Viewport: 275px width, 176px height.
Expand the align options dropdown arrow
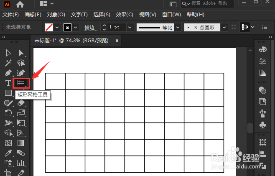[252, 27]
